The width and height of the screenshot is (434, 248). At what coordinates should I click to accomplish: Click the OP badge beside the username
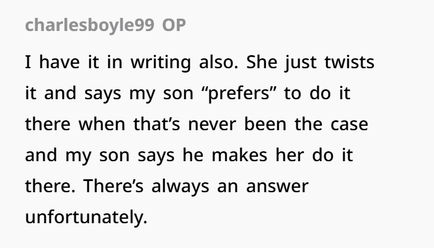174,25
